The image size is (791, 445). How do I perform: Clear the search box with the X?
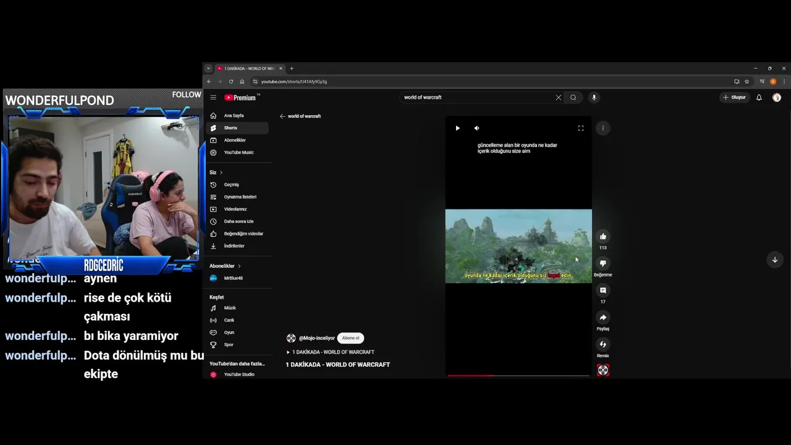point(558,97)
